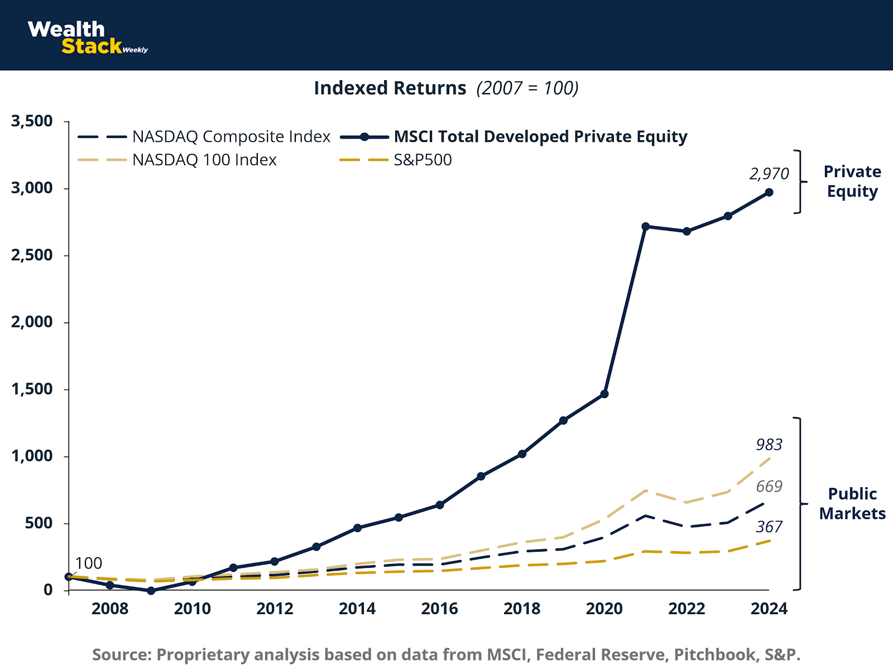Click the 1,500 y-axis label
Viewport: 893px width, 670px height.
click(32, 389)
